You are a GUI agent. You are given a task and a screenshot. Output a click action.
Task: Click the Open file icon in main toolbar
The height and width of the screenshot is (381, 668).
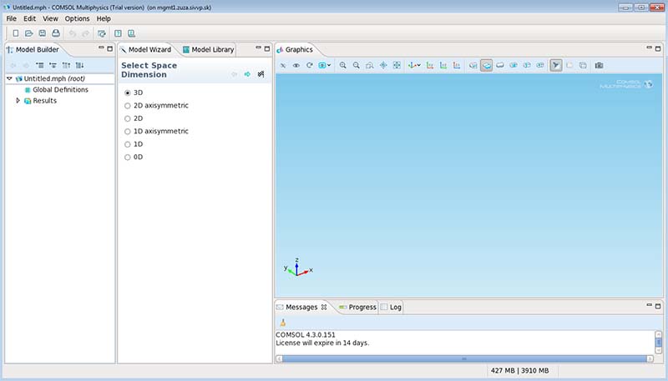pos(28,33)
